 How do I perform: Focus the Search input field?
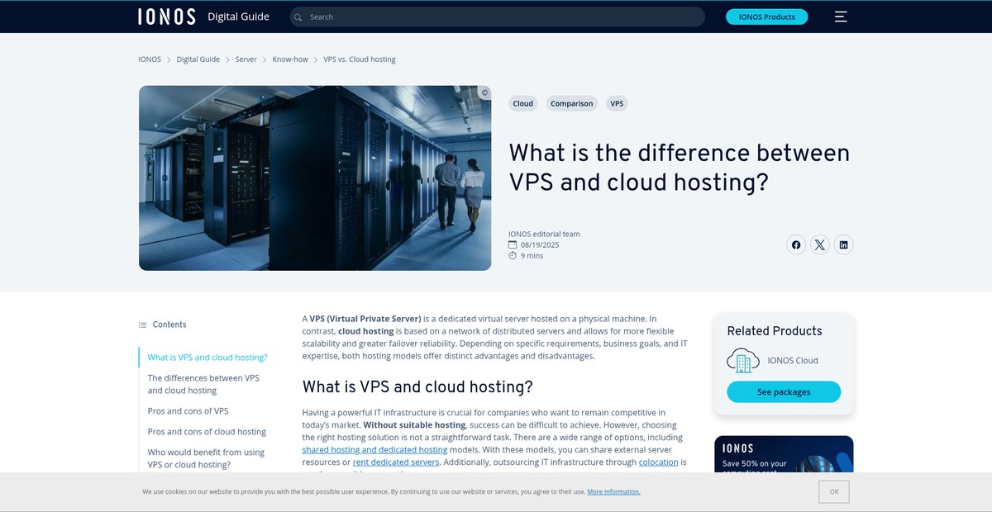pyautogui.click(x=498, y=17)
